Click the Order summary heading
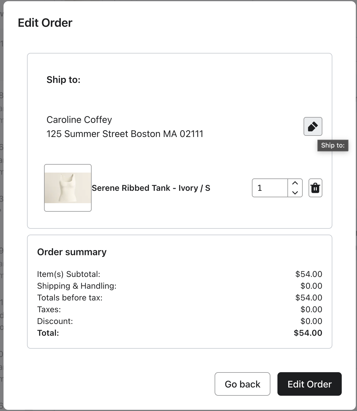This screenshot has height=411, width=357. [72, 252]
